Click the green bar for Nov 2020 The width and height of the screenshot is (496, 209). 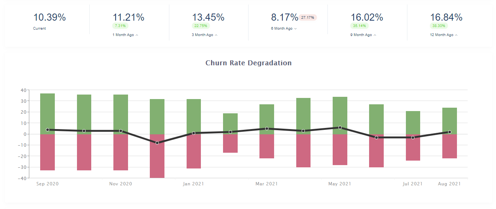(121, 114)
